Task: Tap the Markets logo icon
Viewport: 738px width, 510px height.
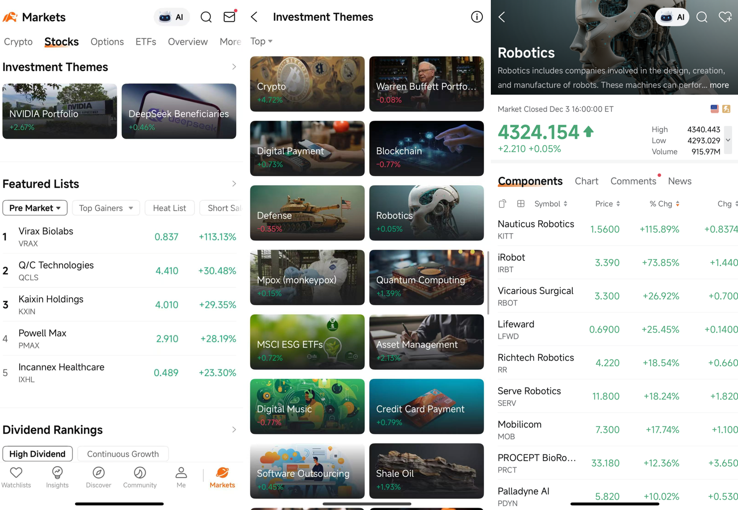Action: [10, 17]
